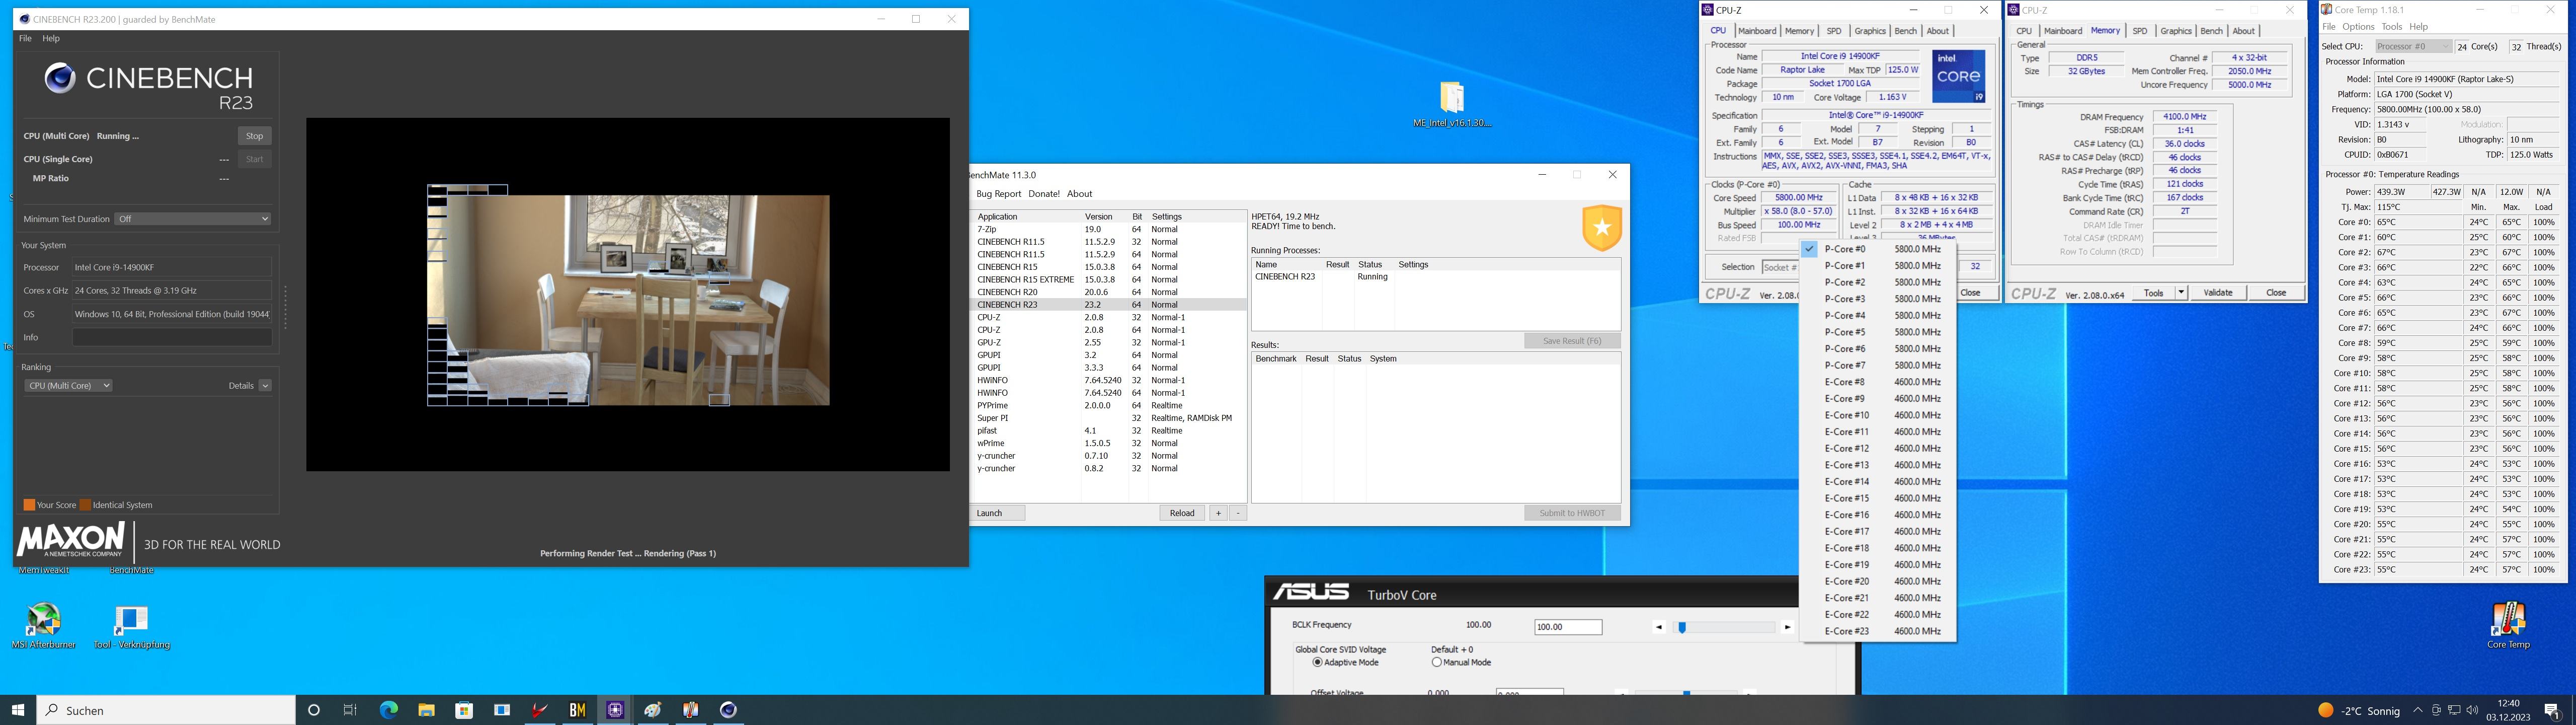Open BenchMate About menu
Viewport: 2576px width, 725px height.
tap(1079, 194)
